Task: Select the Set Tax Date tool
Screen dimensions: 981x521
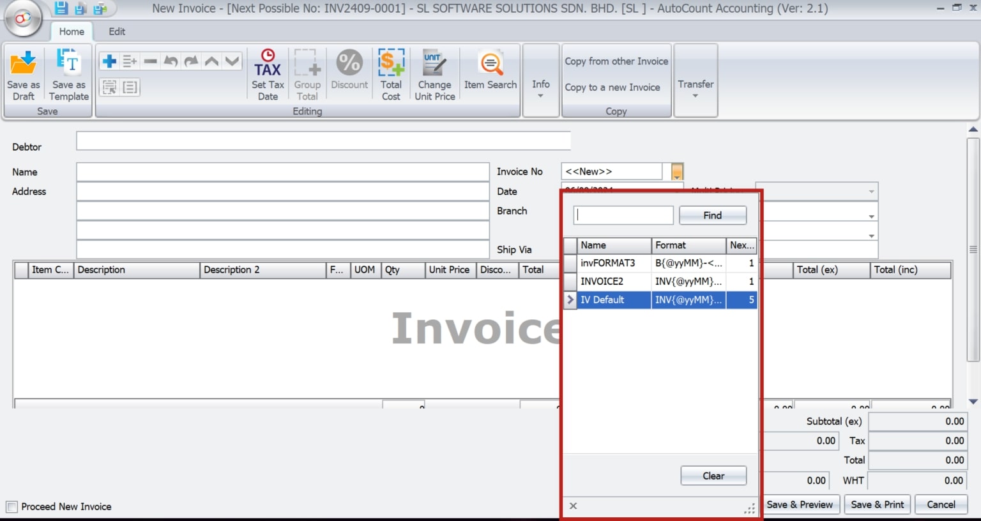Action: 268,73
